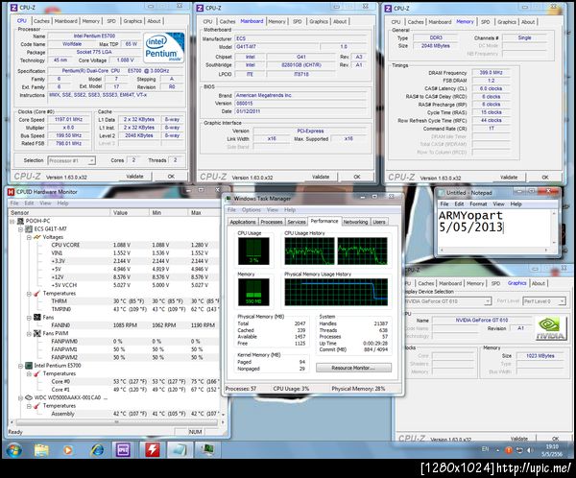Screen dimensions: 576x478
Task: Show hidden tray icons arrow
Action: click(498, 450)
